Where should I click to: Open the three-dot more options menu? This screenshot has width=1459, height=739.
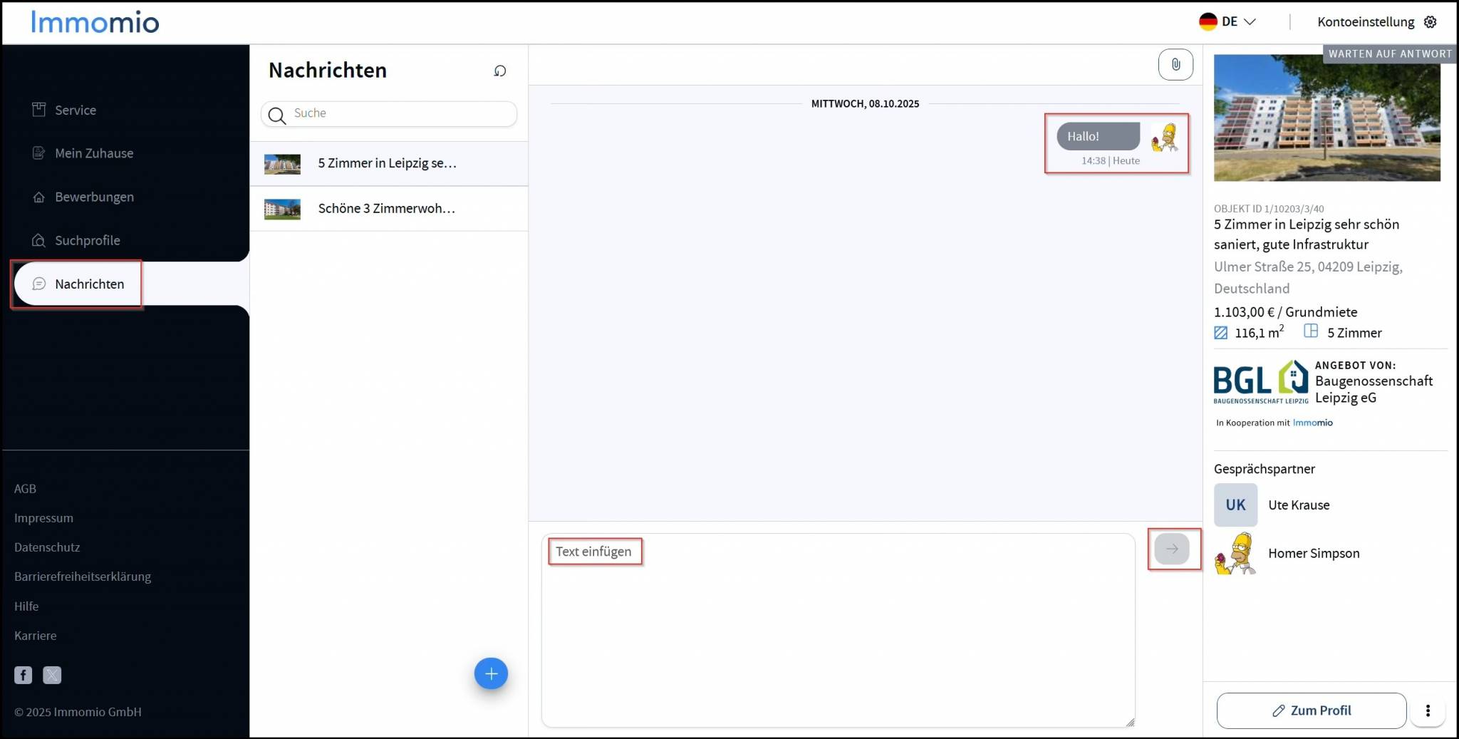point(1427,710)
